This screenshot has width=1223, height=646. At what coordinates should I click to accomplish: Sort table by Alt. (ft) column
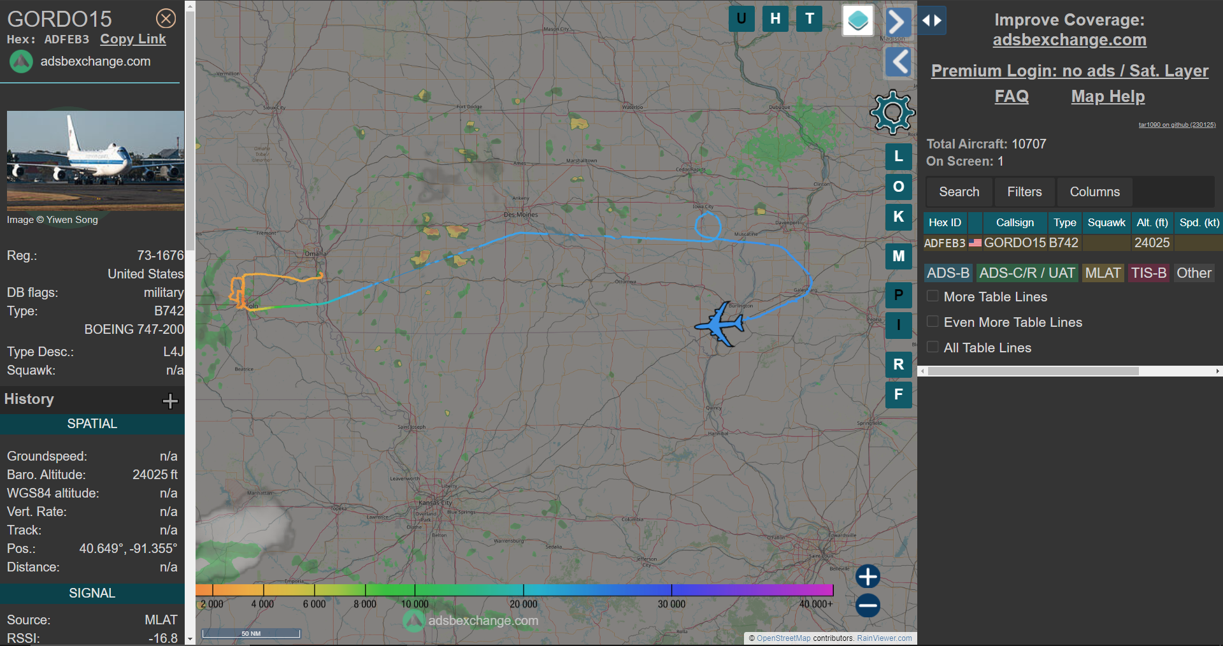coord(1152,222)
